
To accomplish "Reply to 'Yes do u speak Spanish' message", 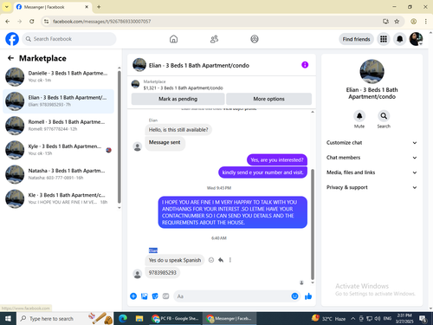I will tap(221, 260).
